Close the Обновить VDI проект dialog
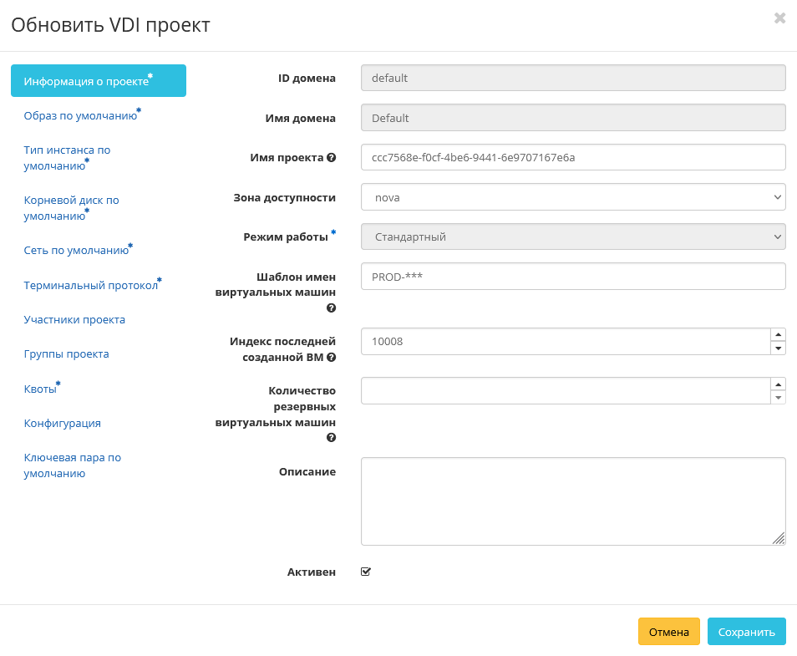This screenshot has width=797, height=656. (x=779, y=18)
